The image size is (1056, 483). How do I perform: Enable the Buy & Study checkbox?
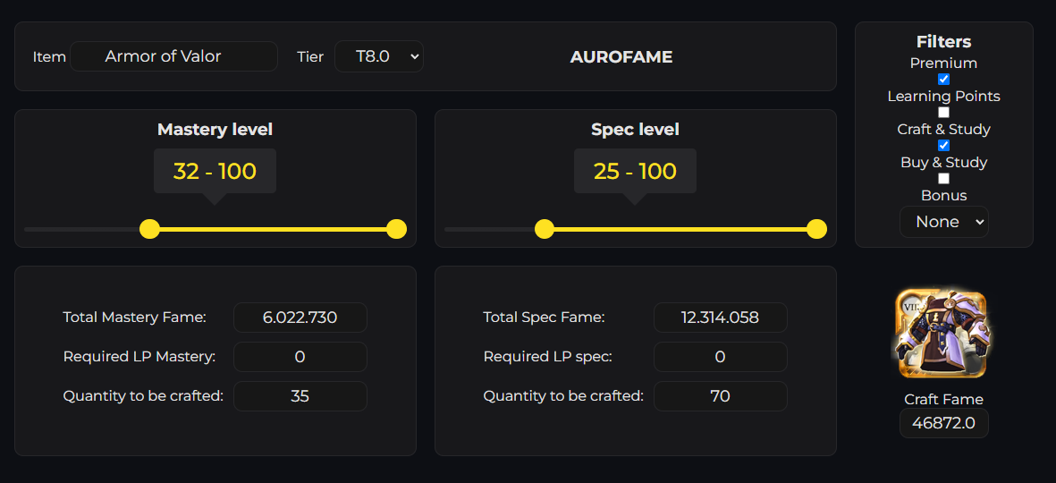pyautogui.click(x=943, y=179)
